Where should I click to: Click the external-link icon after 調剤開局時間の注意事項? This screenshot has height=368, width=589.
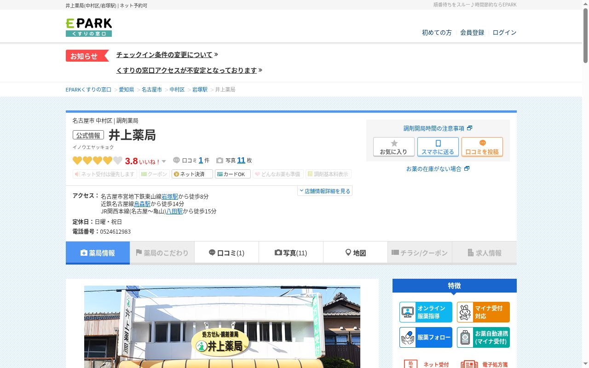click(x=469, y=128)
